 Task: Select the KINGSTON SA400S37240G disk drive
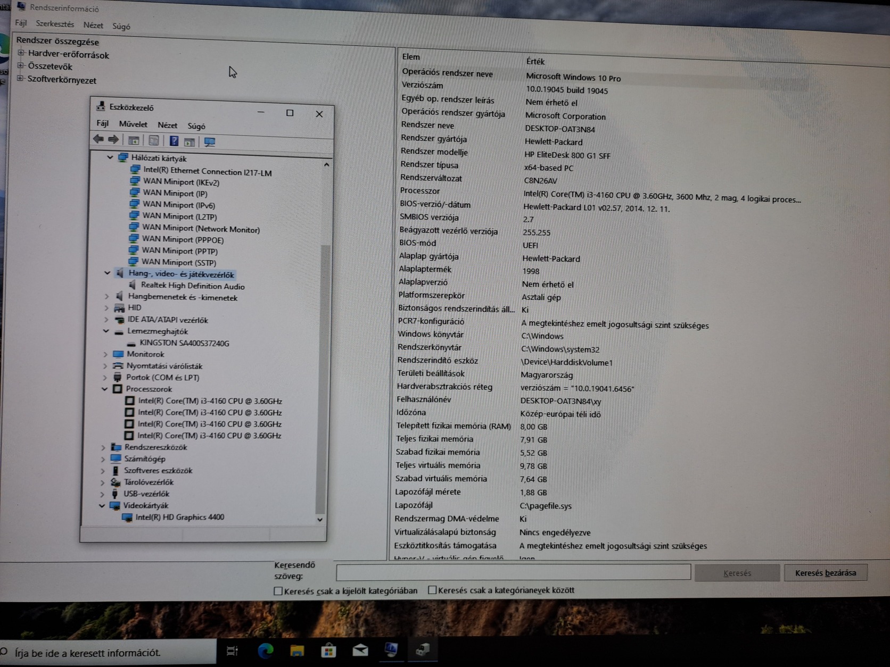tap(184, 344)
